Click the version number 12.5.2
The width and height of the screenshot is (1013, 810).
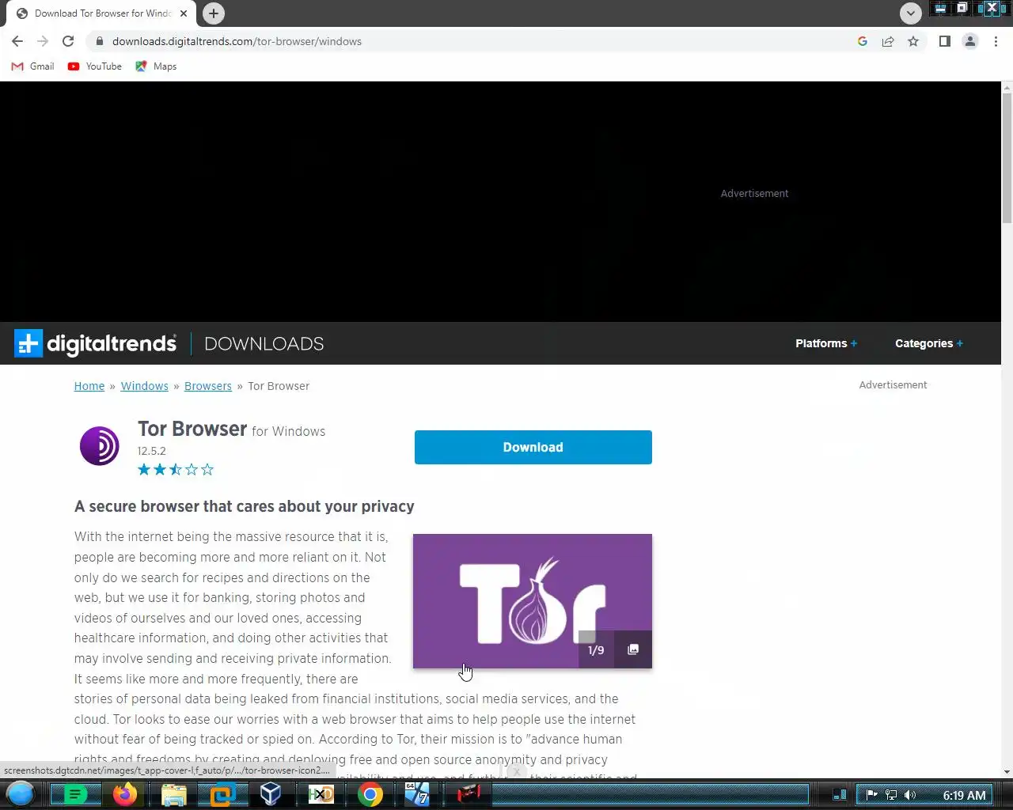click(152, 451)
